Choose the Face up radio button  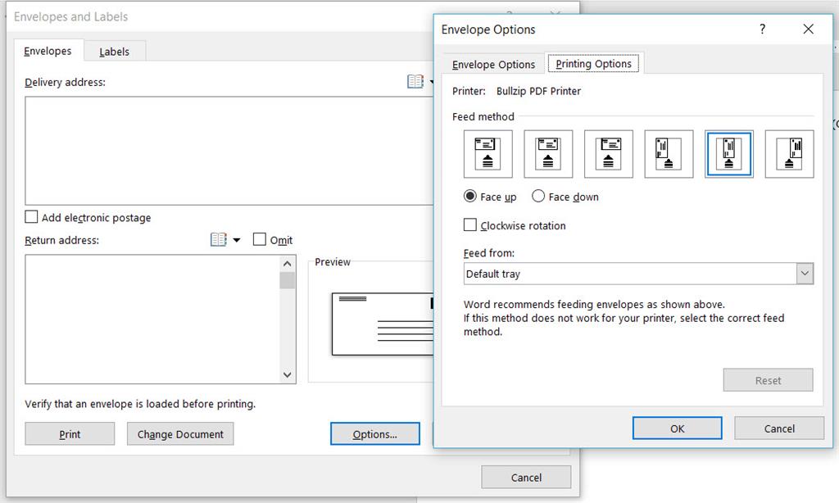pyautogui.click(x=469, y=197)
